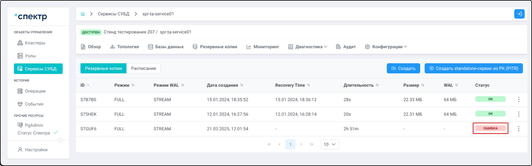Open three-dot menu for backup S75HEK
The height and width of the screenshot is (166, 532).
tap(519, 114)
